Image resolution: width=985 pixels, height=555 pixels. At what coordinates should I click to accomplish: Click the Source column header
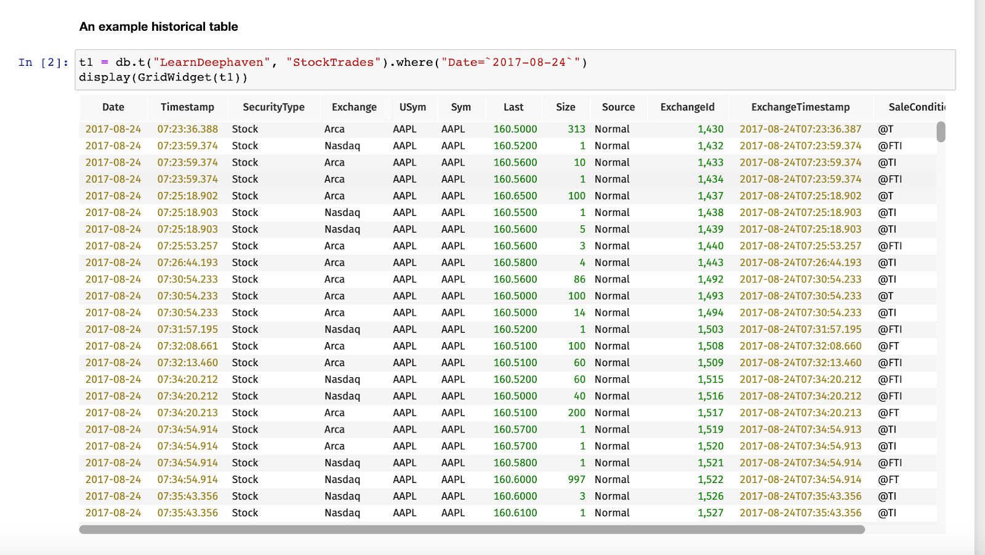(618, 107)
